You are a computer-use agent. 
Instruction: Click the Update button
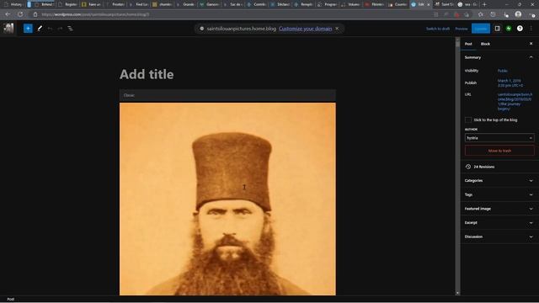tap(481, 29)
